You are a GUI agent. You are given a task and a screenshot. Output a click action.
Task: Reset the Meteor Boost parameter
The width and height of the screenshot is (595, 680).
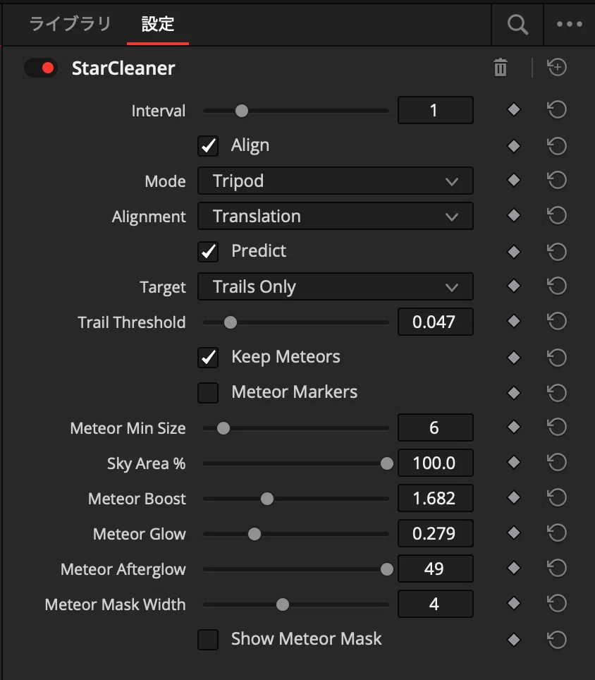pyautogui.click(x=557, y=497)
